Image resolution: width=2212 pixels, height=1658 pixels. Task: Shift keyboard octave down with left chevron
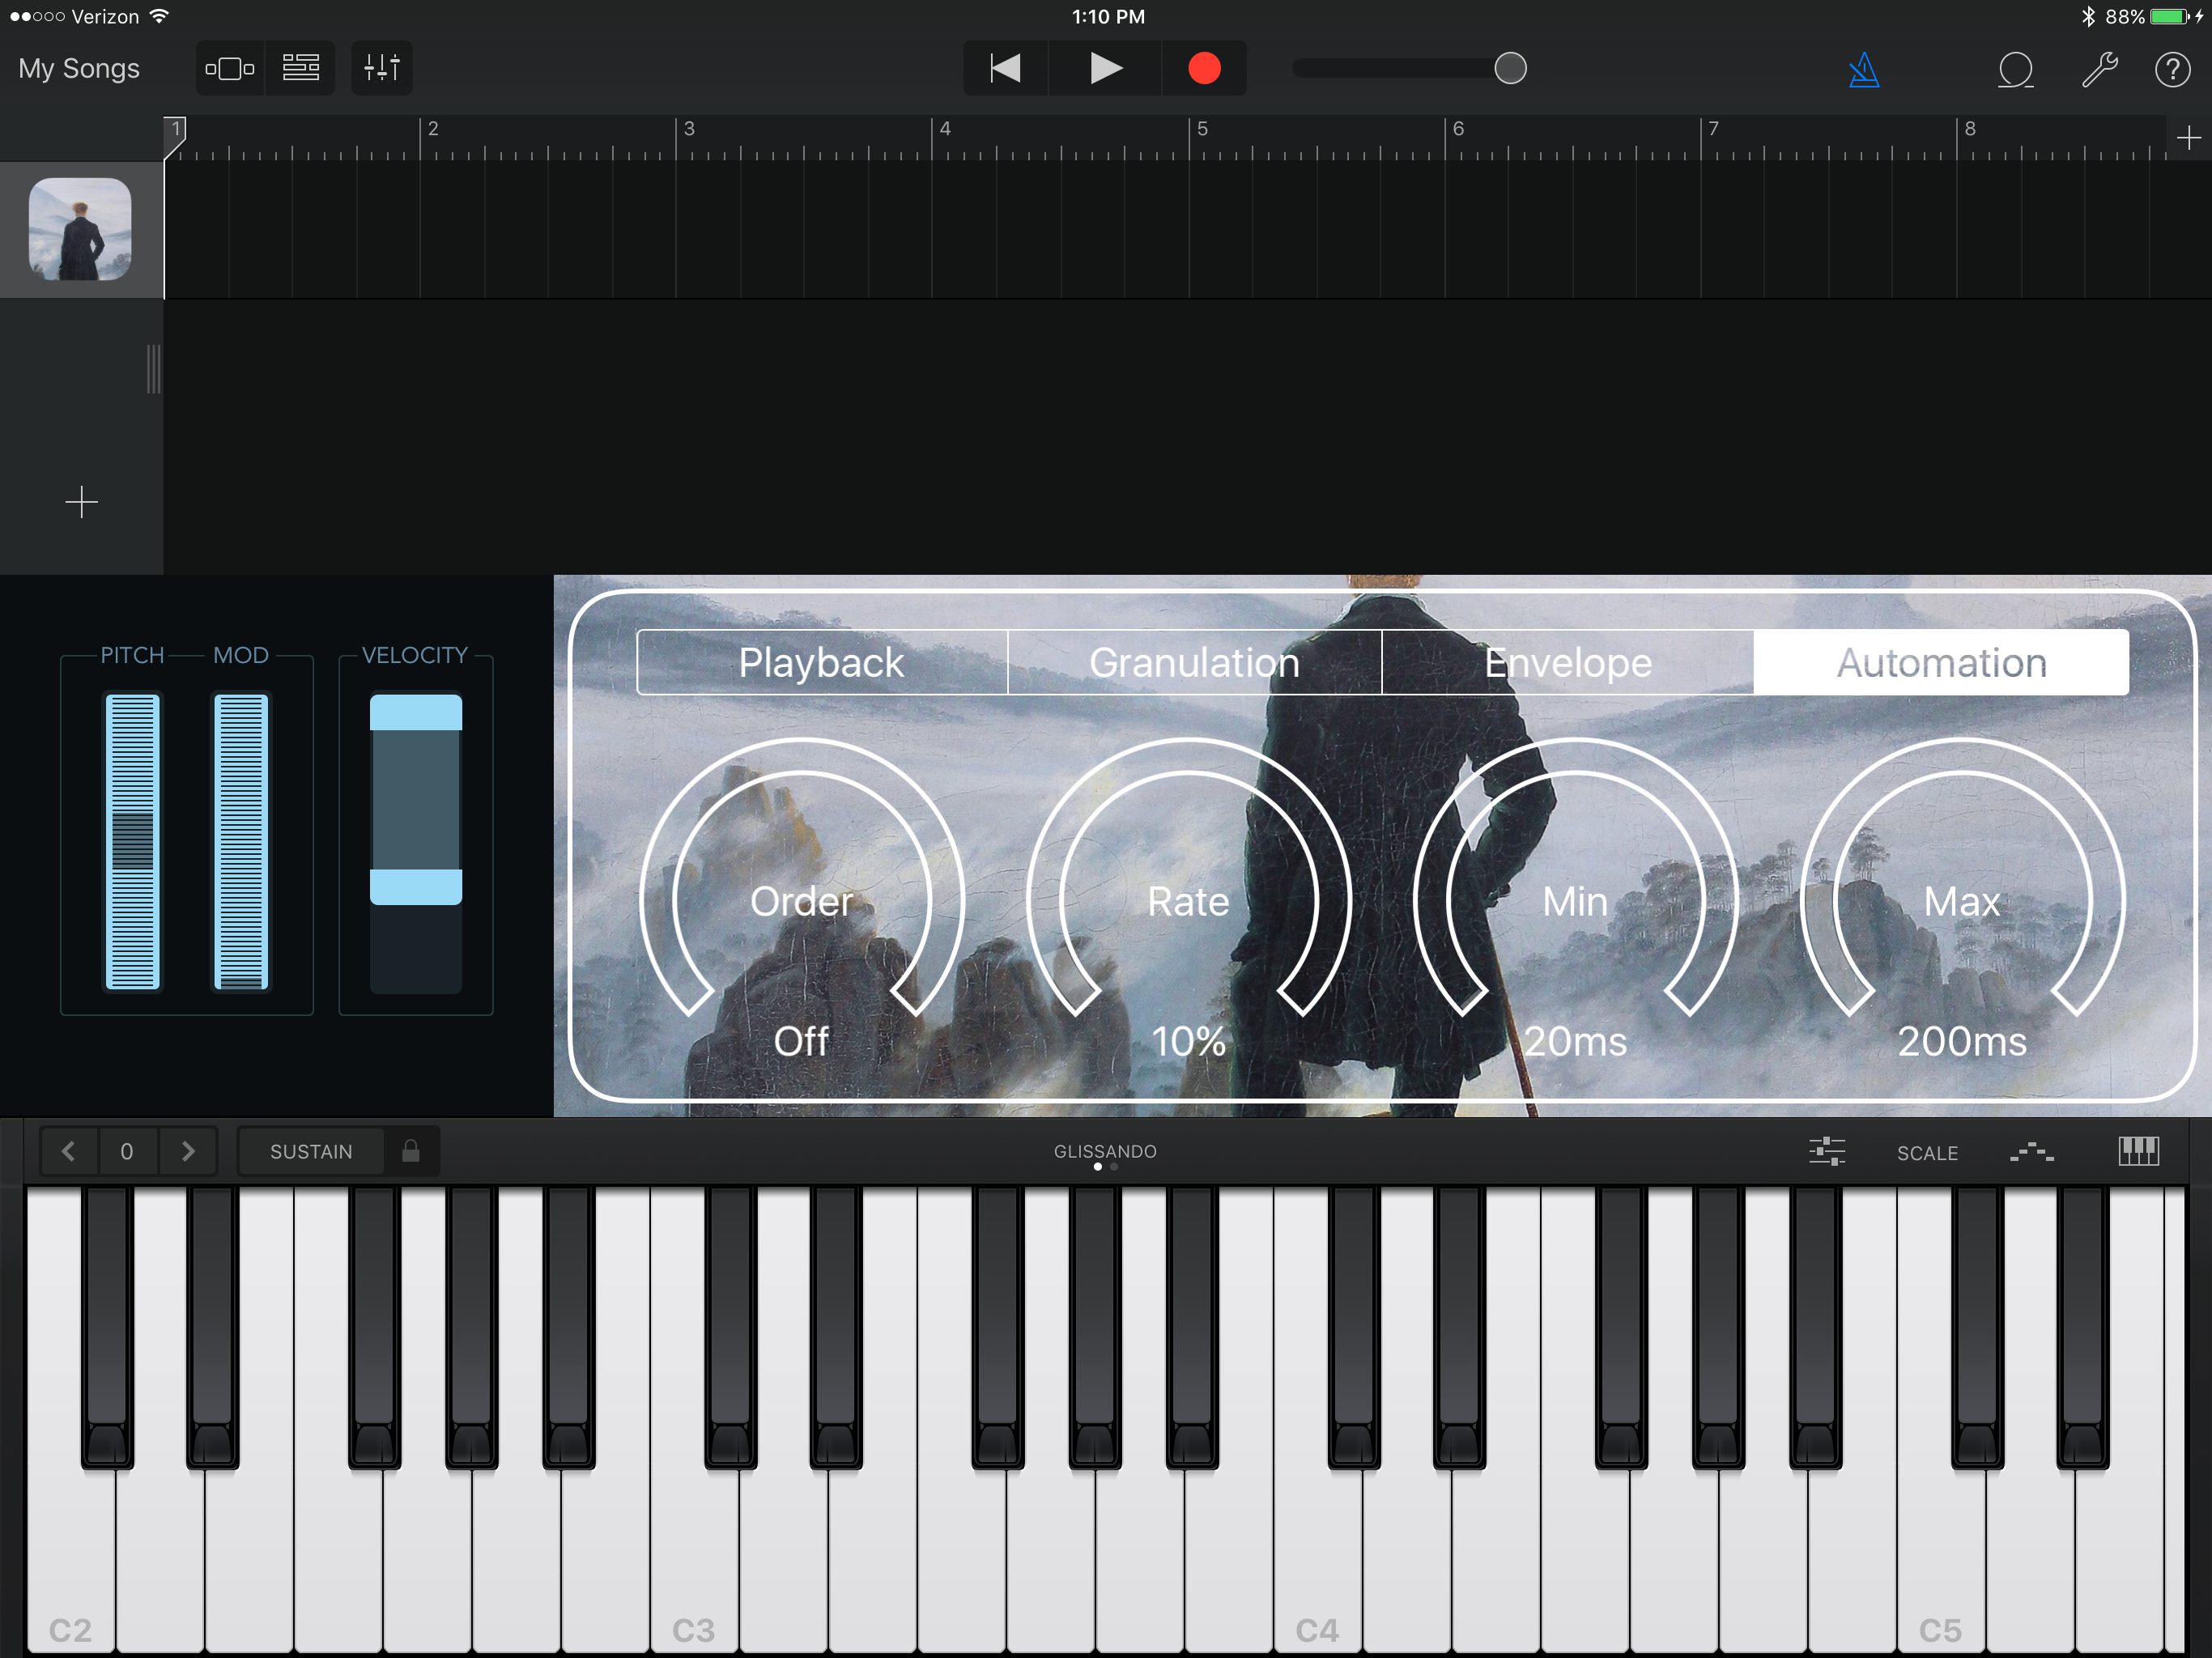[68, 1151]
